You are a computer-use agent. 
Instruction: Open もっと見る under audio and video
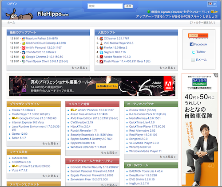(168, 157)
